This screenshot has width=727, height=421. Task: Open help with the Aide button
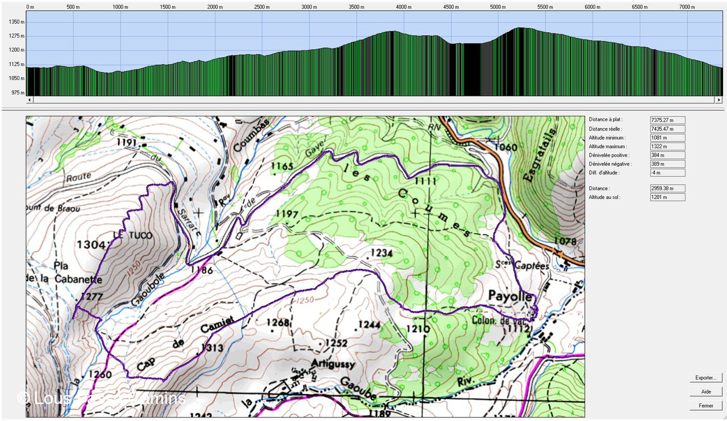coord(706,392)
